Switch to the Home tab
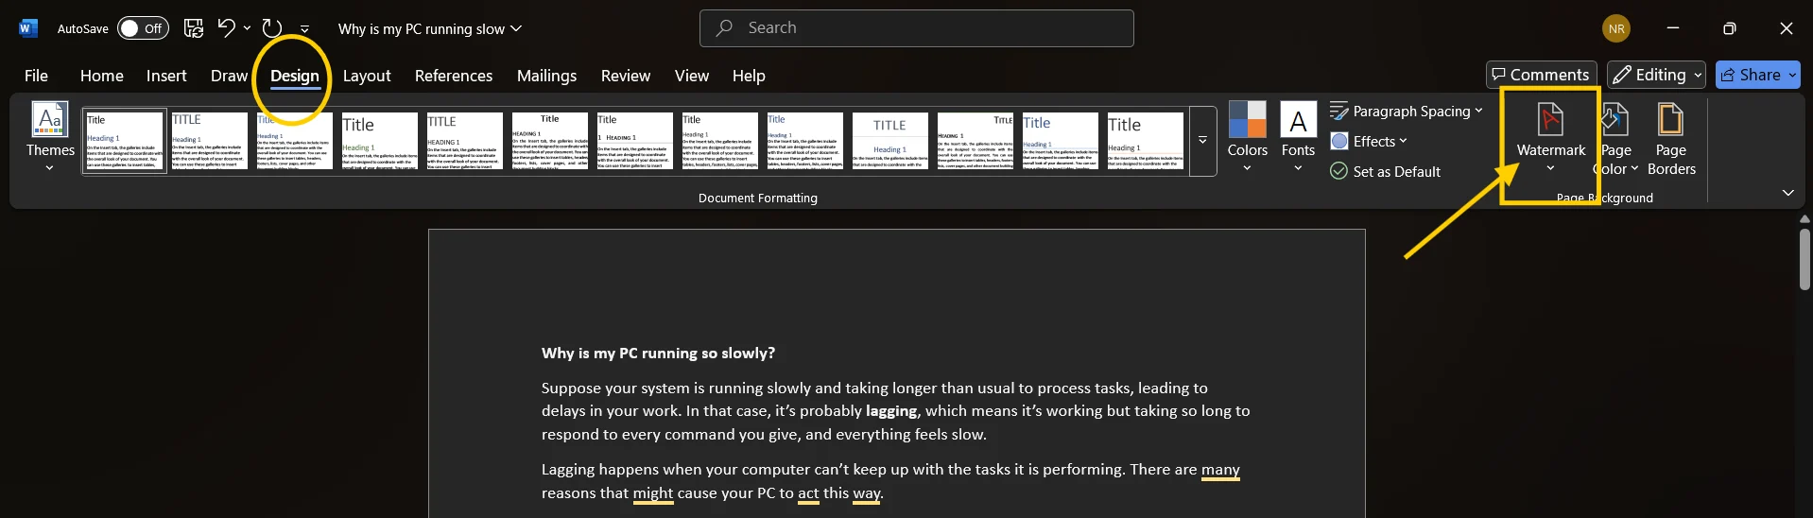The image size is (1813, 518). (x=101, y=76)
